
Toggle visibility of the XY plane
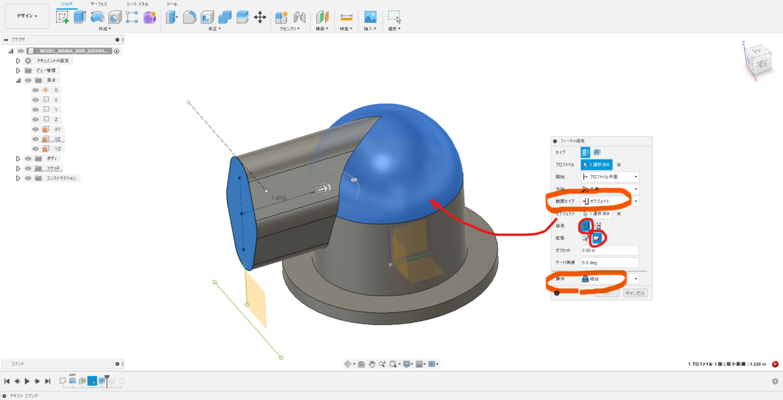(36, 129)
